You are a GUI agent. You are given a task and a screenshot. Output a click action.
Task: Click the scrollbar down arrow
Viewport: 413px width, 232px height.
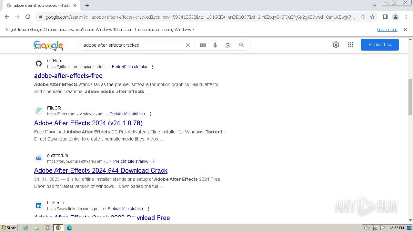coord(410,220)
